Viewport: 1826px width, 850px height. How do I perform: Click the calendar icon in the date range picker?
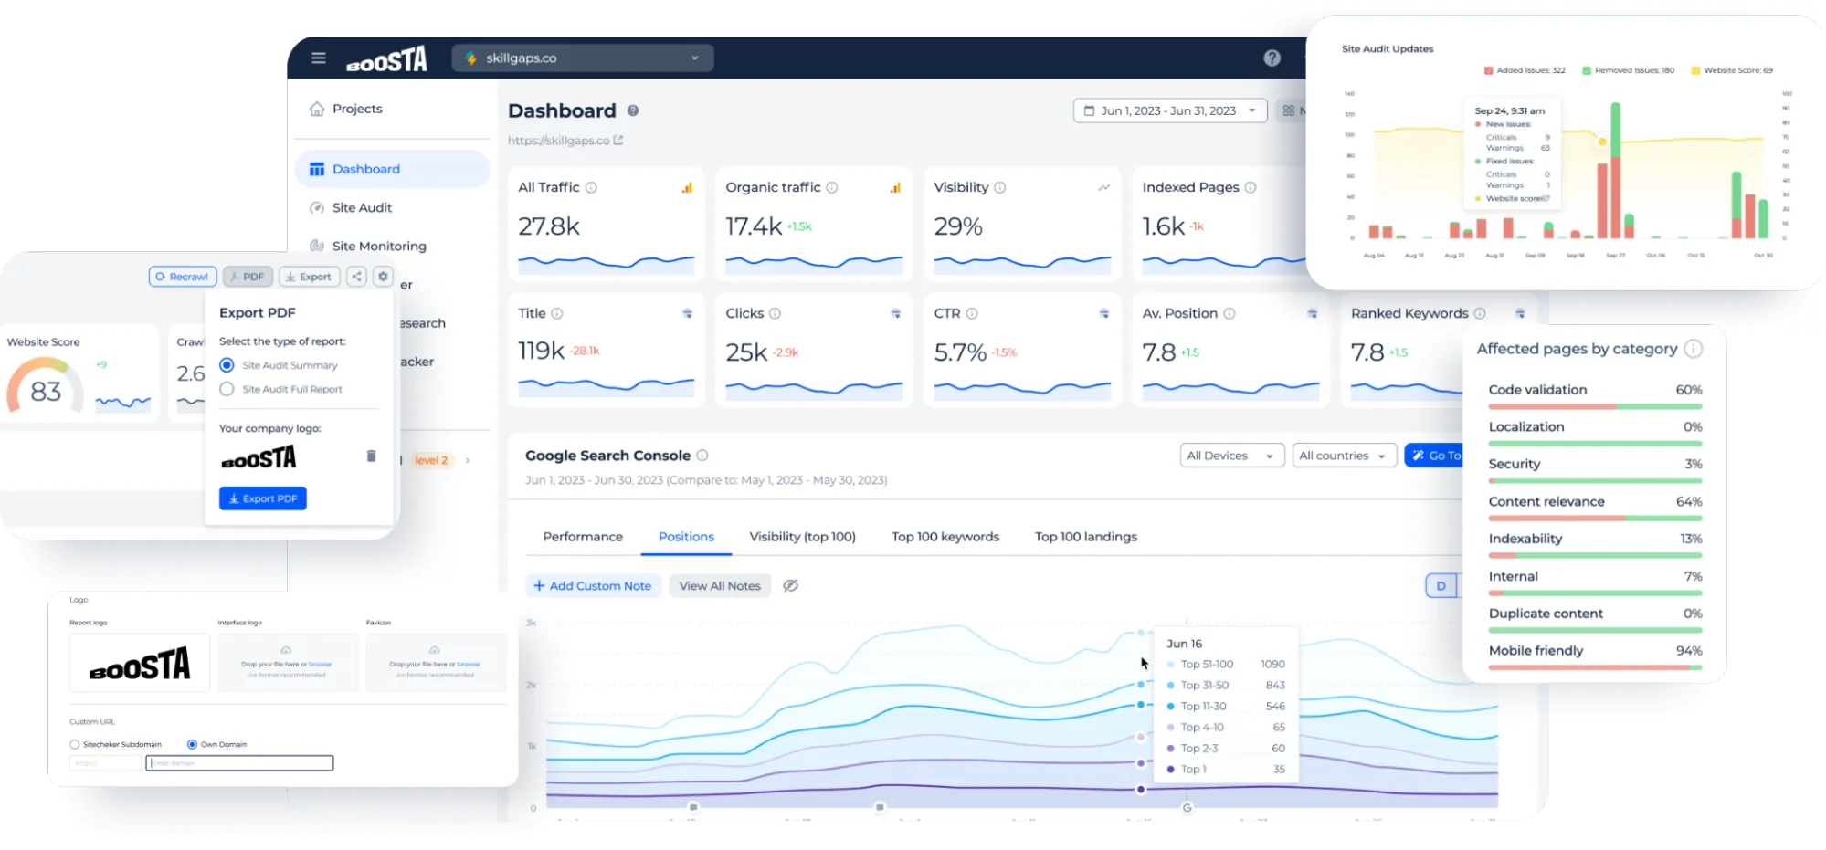click(1087, 110)
